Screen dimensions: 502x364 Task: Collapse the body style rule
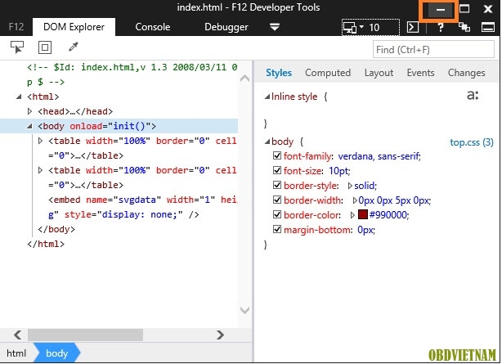(x=267, y=142)
